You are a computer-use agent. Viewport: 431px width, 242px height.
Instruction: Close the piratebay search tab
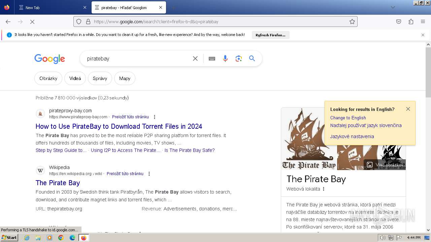[x=161, y=7]
